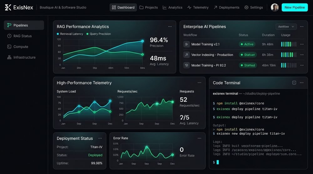Click the Pipelines branch icon
Screen dimensions: 313x174
pyautogui.click(x=9, y=25)
